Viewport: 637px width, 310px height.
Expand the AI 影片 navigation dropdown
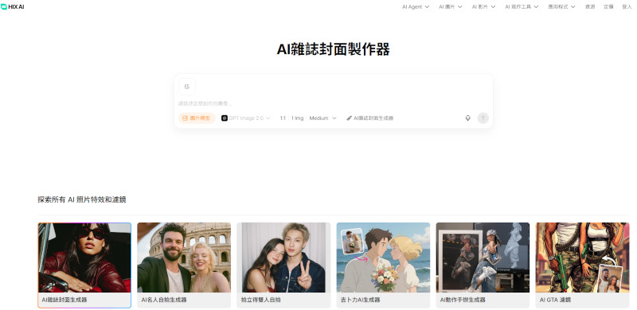tap(483, 7)
